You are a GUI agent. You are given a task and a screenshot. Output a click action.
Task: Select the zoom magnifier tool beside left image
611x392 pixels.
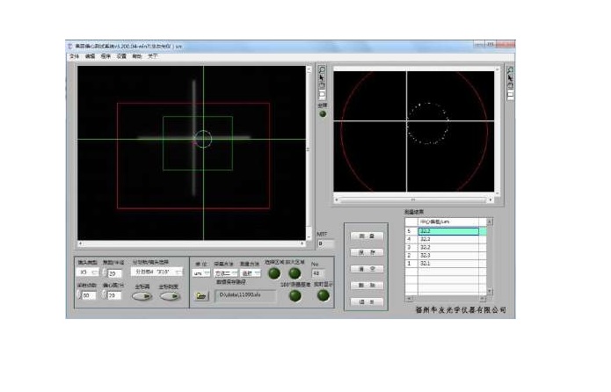coord(323,69)
